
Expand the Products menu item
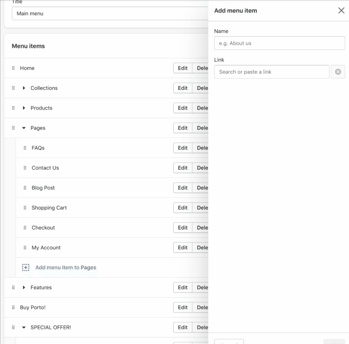(x=24, y=108)
